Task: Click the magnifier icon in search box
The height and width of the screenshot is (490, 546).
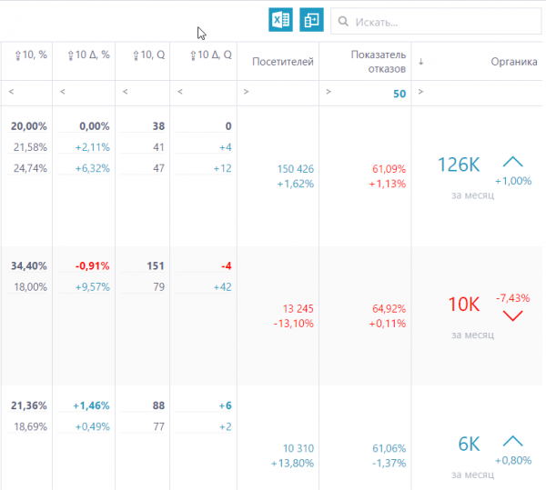Action: 343,21
